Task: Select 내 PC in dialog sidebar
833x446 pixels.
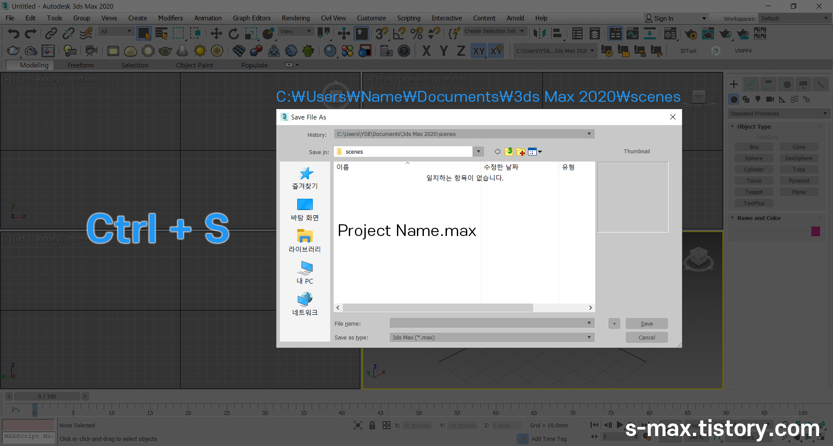Action: pos(305,273)
